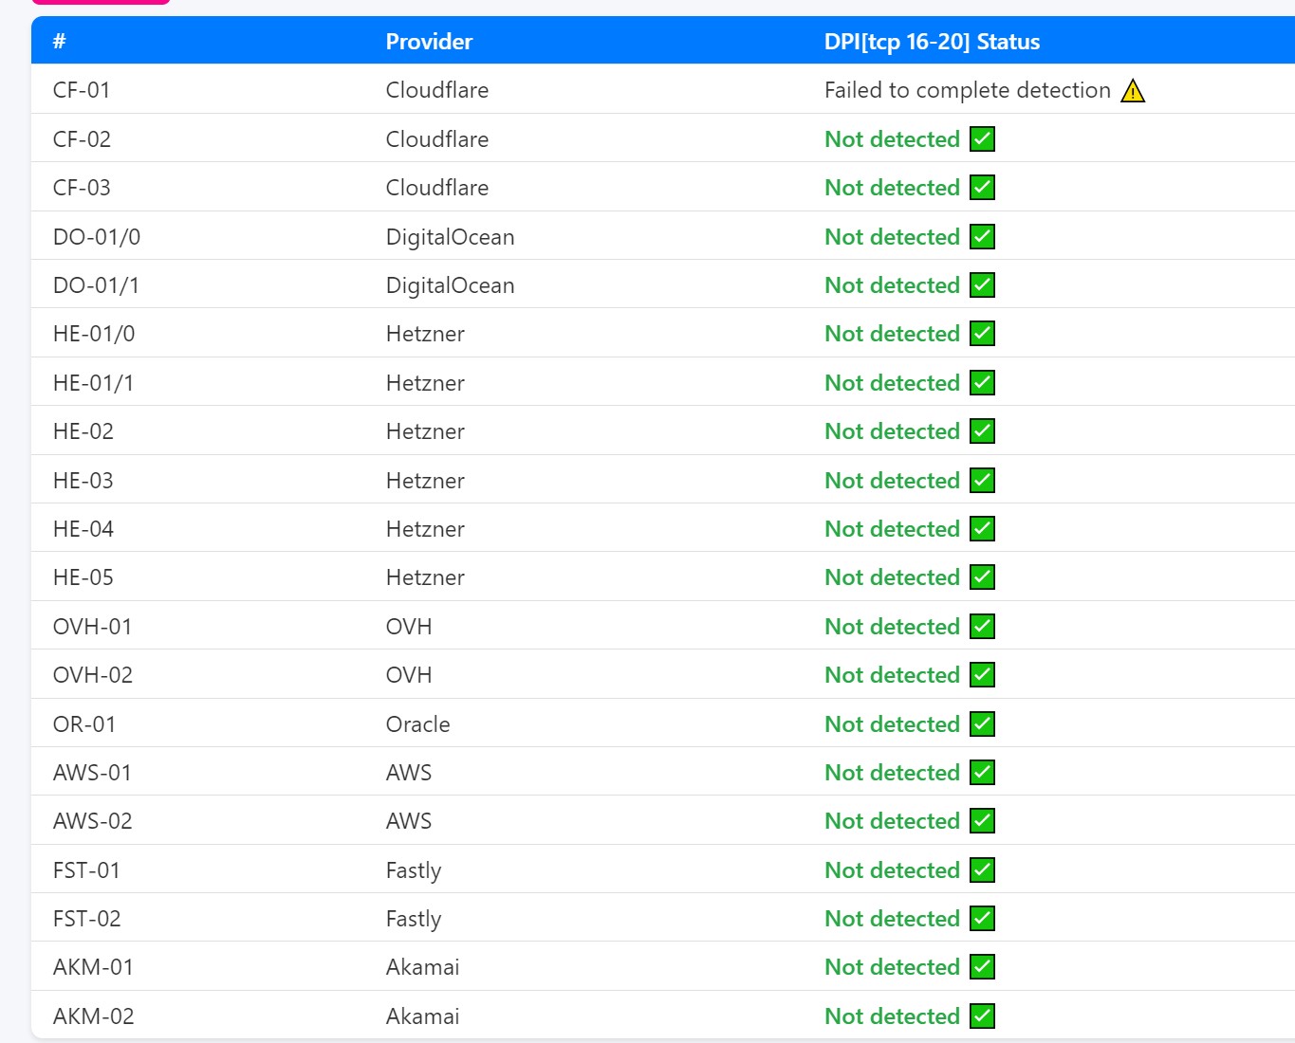Select "OVH" provider in the OVH-01 row
The width and height of the screenshot is (1295, 1043).
point(409,627)
